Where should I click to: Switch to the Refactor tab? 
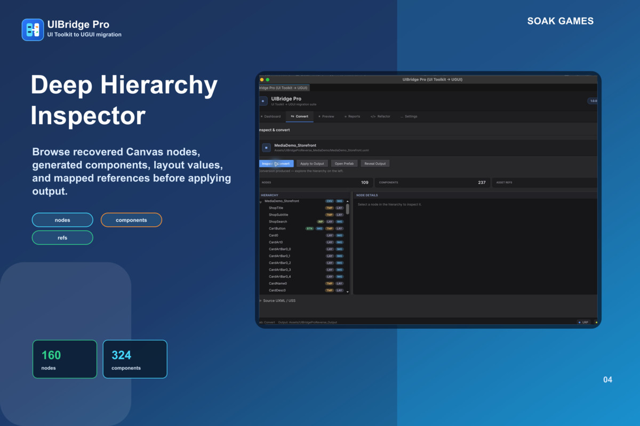click(x=380, y=116)
